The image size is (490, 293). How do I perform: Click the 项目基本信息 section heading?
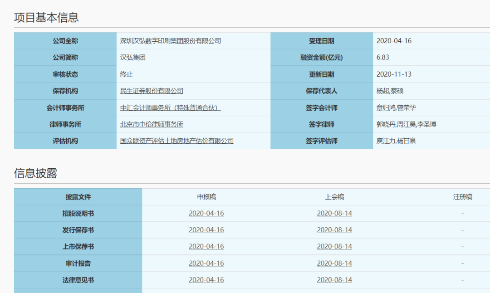pyautogui.click(x=46, y=18)
